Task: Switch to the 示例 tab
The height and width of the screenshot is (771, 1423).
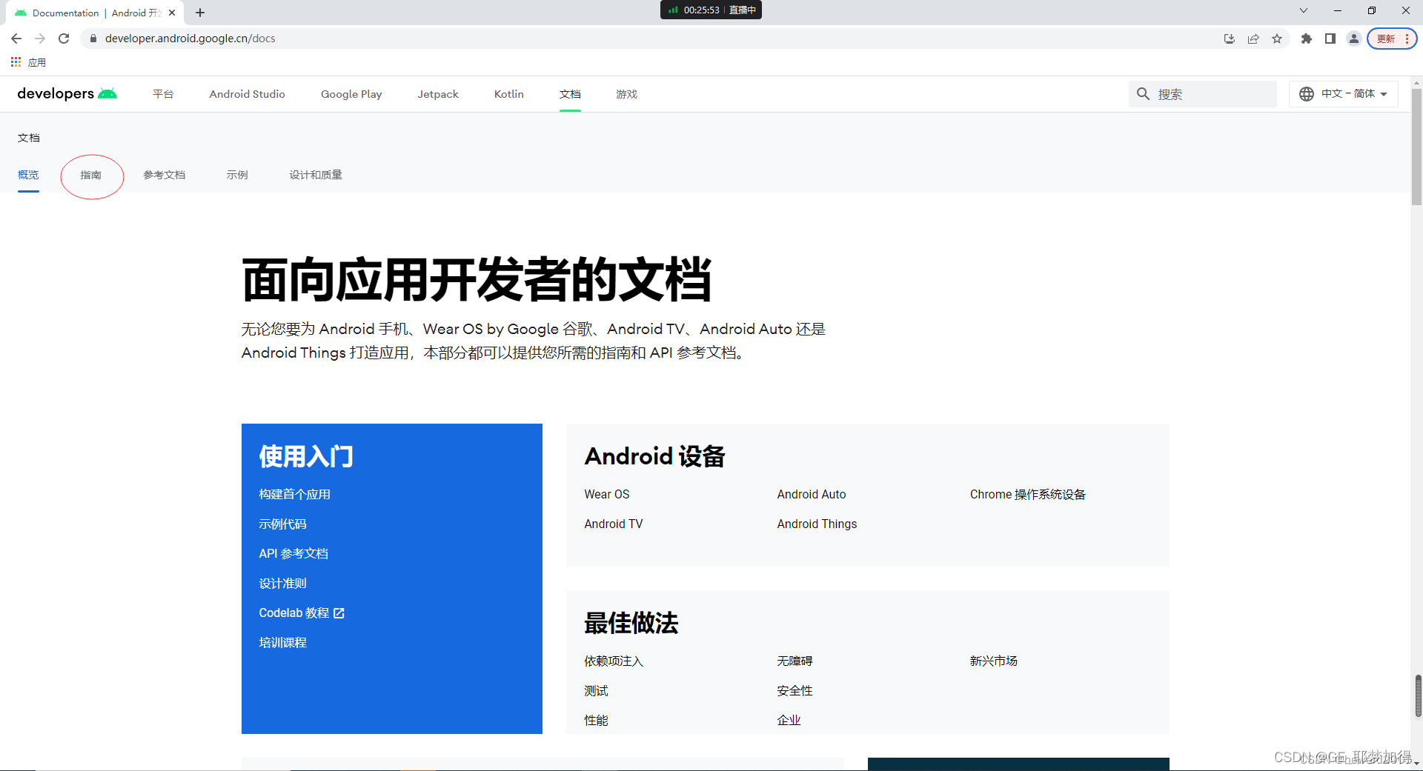Action: click(237, 175)
